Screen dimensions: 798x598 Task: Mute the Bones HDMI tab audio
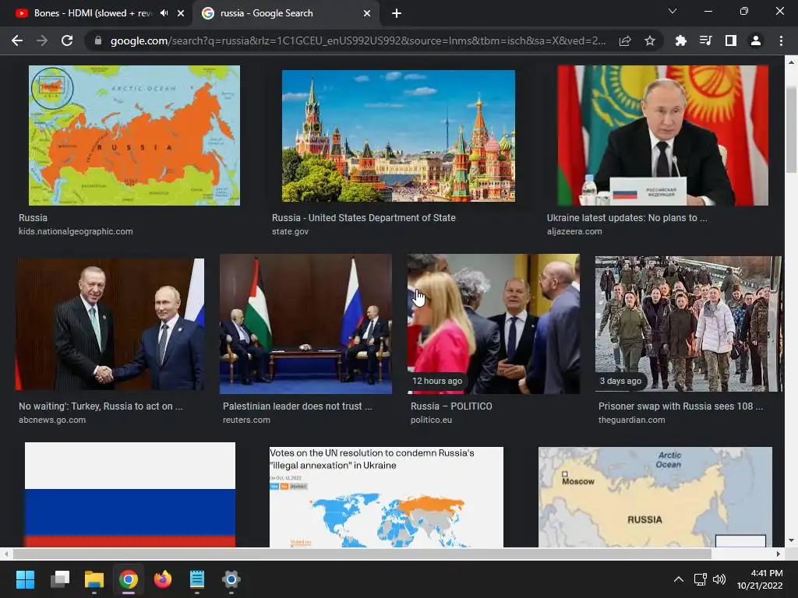click(164, 13)
